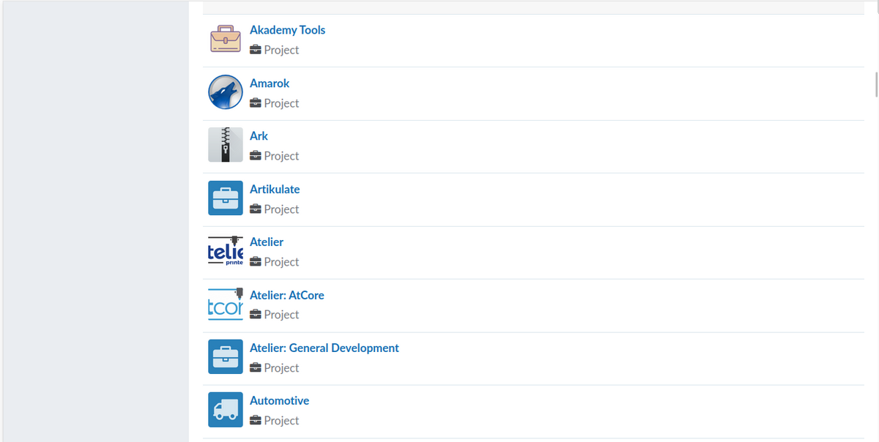Click the Akademy Tools briefcase icon

[225, 40]
